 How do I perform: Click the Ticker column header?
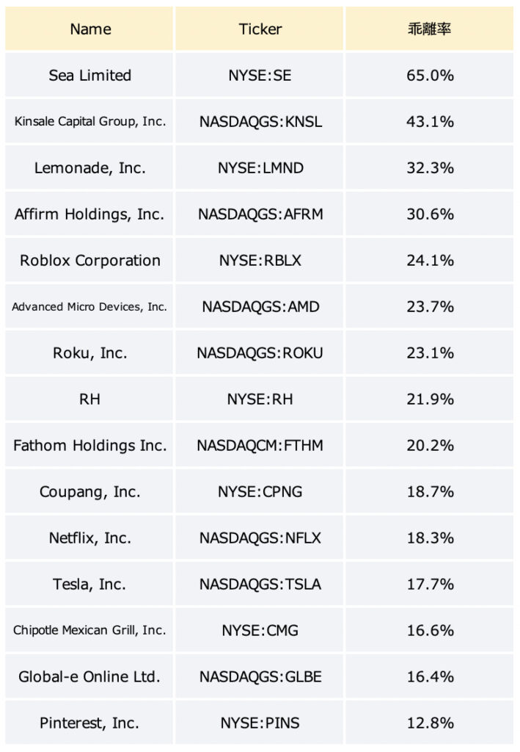tap(260, 29)
